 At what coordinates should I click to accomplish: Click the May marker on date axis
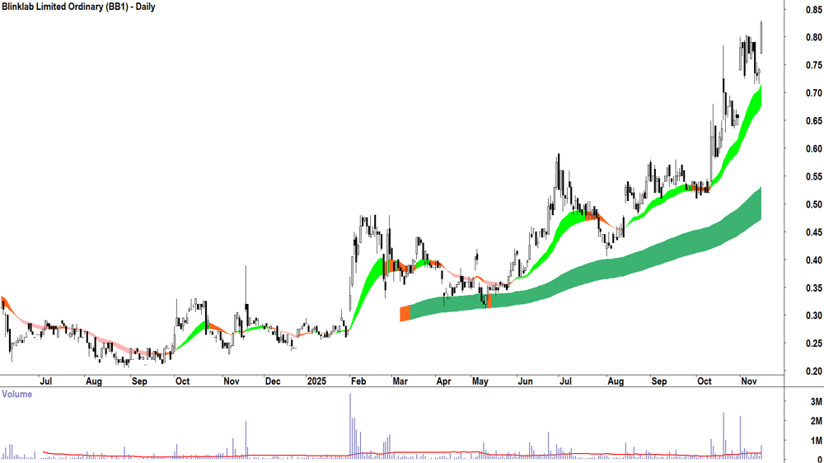coord(480,381)
